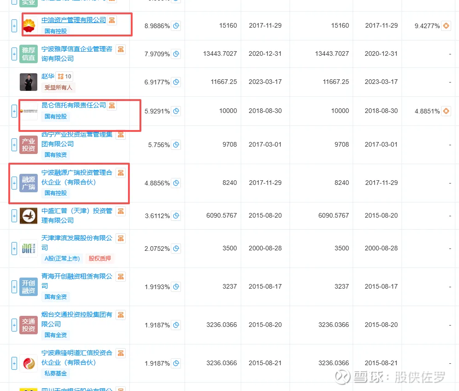
Task: Open equity structure icon for 宁波雅厚信直企业管理咨询有限公司
Action: (x=121, y=49)
